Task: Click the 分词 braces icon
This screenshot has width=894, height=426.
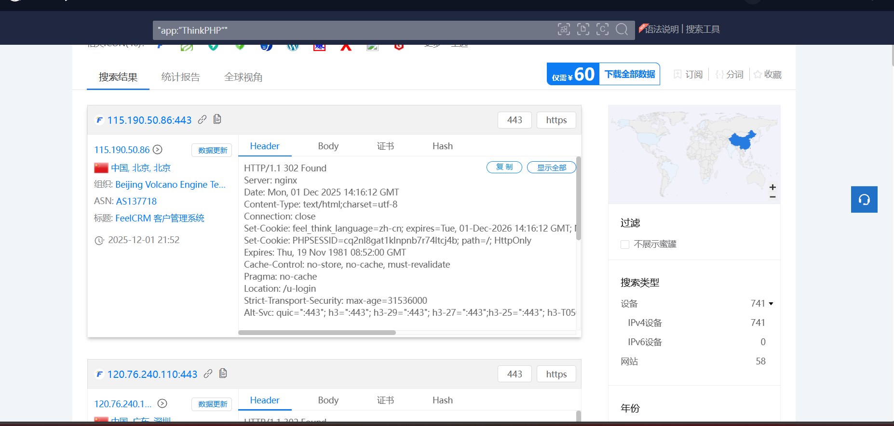Action: (x=719, y=74)
